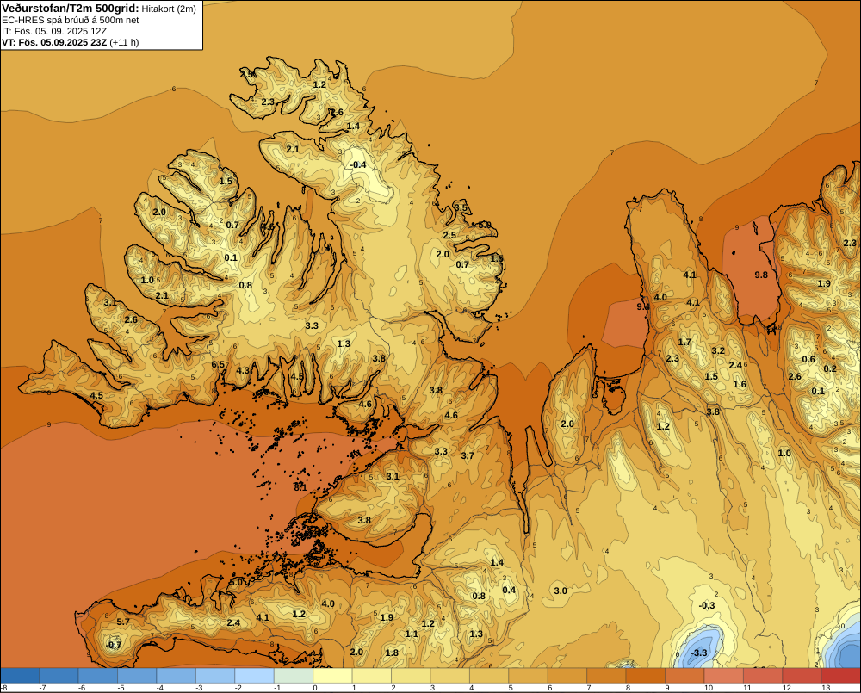This screenshot has height=693, width=861.
Task: Click the 8.1 temperature value among the islands
Action: point(300,487)
